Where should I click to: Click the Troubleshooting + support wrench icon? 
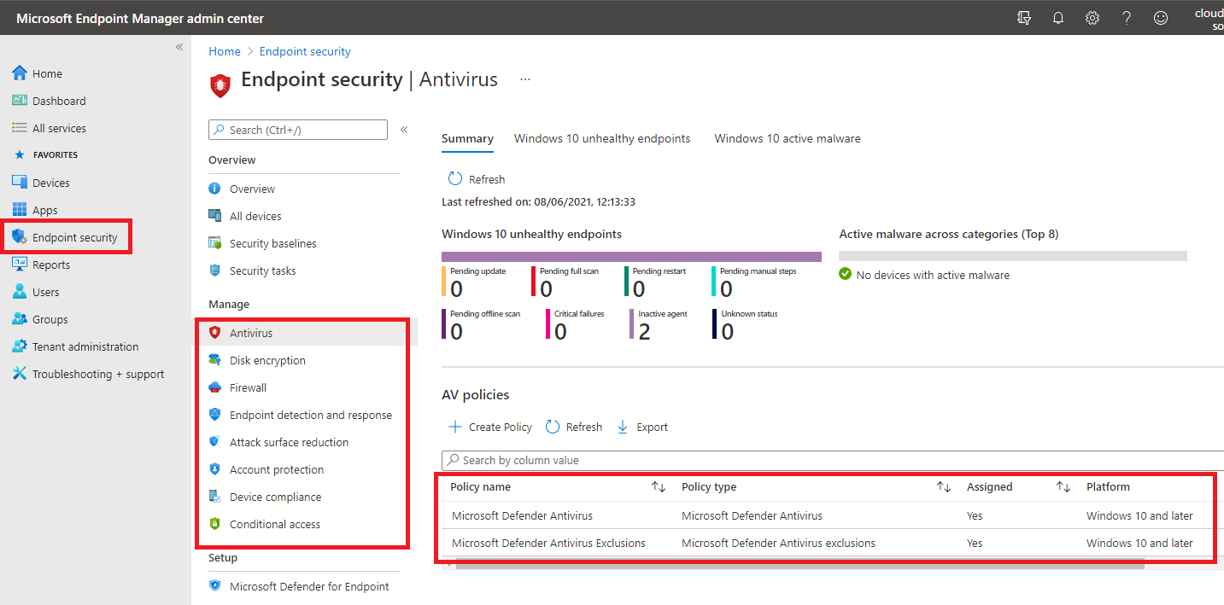(20, 374)
